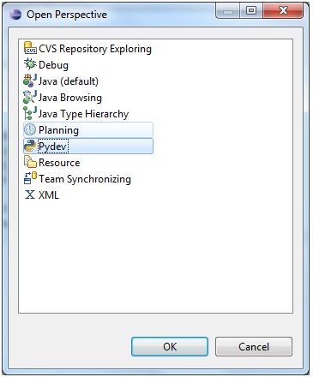Dismiss dialog with Cancel button

pyautogui.click(x=254, y=346)
